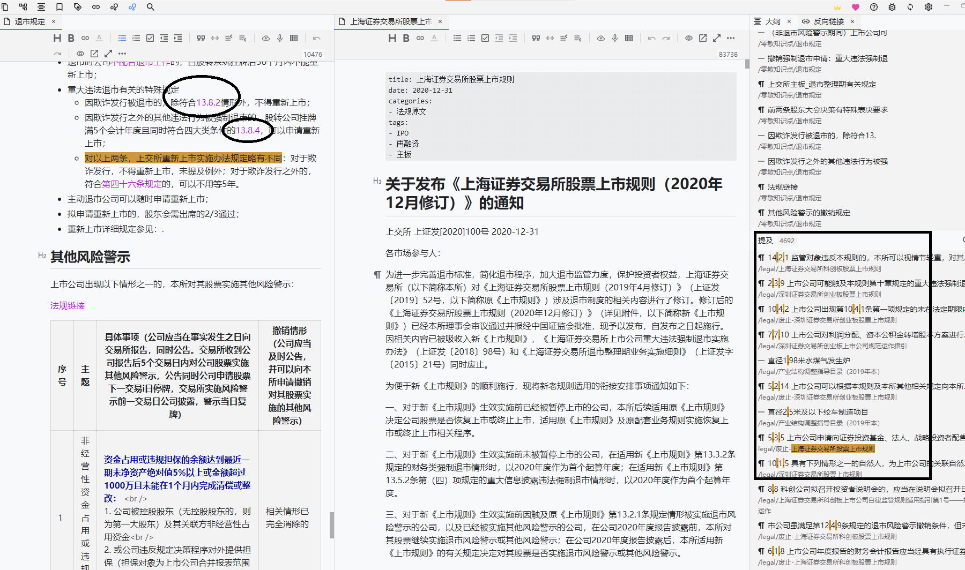Toggle task list formatting with the checkbox icon
This screenshot has width=965, height=570.
point(150,37)
